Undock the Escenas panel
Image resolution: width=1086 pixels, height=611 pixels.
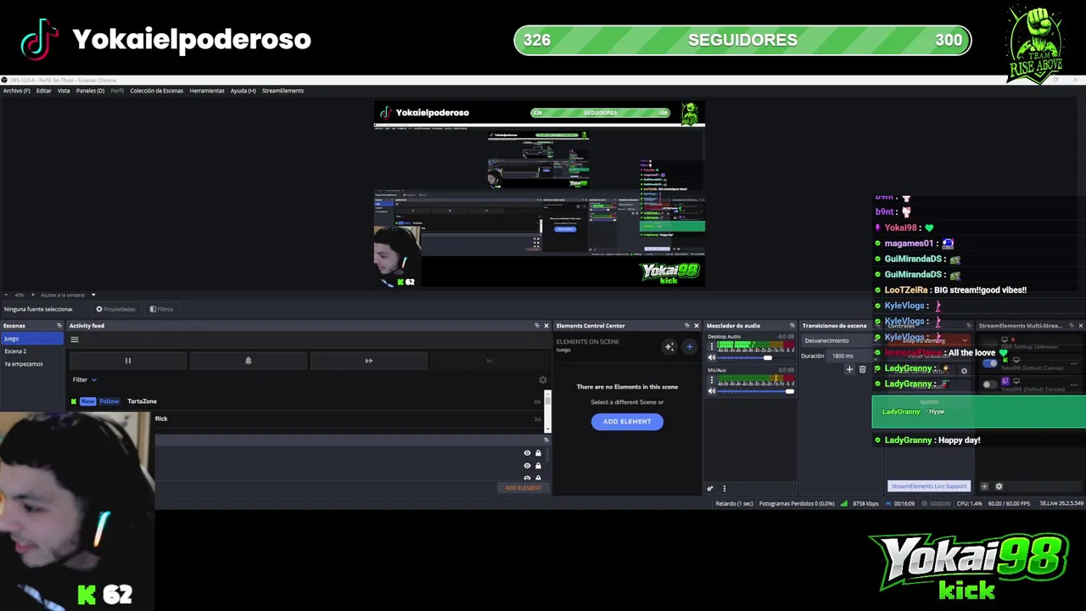tap(59, 326)
